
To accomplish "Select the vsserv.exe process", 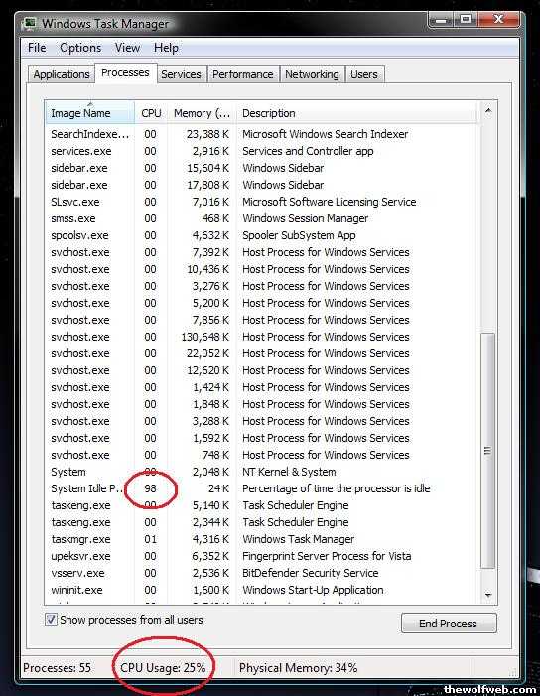I will click(262, 573).
